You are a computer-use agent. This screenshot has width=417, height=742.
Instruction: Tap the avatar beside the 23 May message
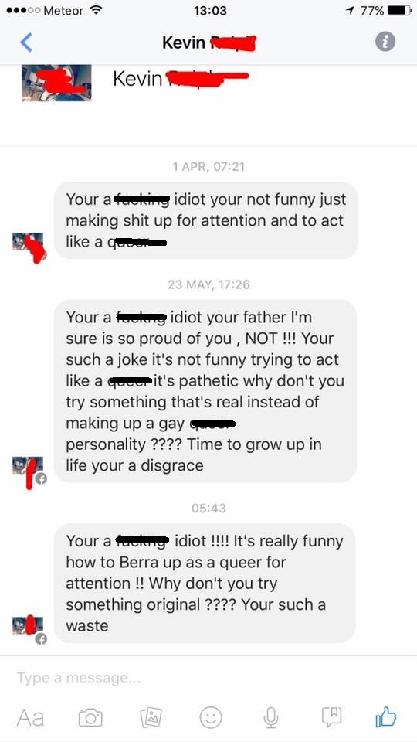(28, 470)
